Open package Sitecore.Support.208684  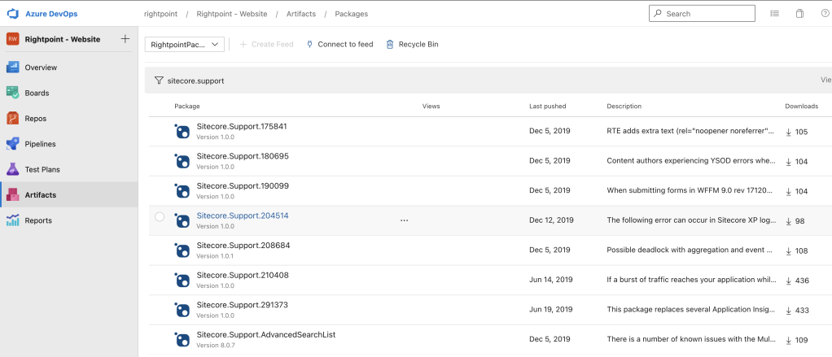[x=243, y=246]
